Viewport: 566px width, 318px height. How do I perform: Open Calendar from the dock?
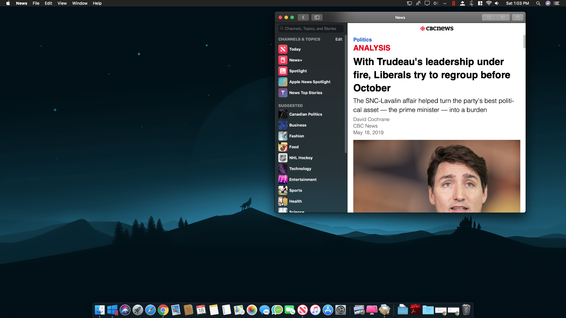201,310
